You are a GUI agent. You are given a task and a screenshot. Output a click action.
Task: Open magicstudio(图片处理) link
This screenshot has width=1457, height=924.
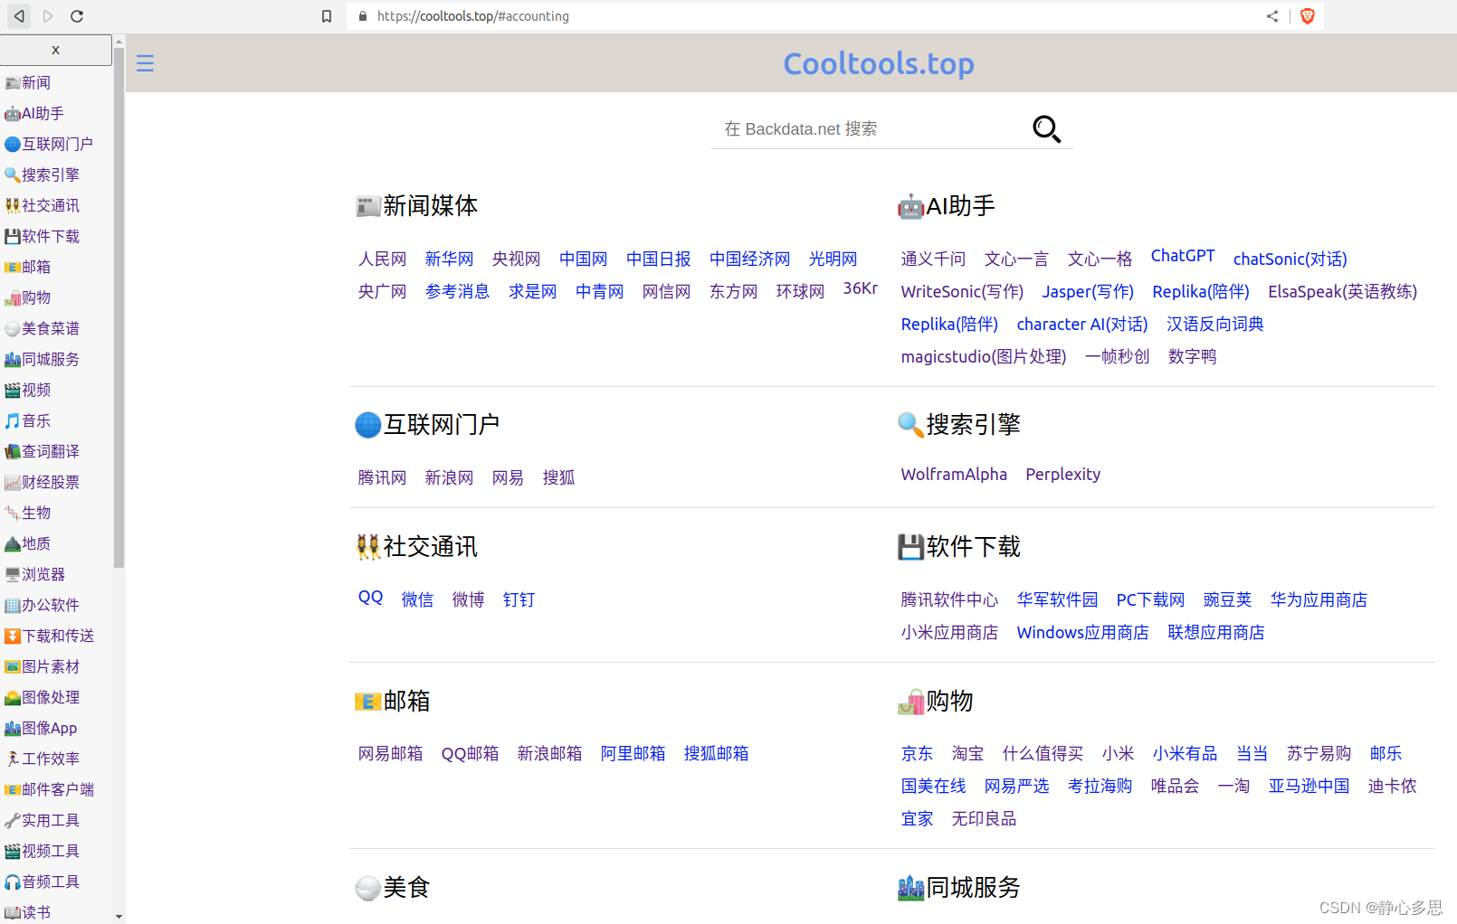(x=984, y=357)
